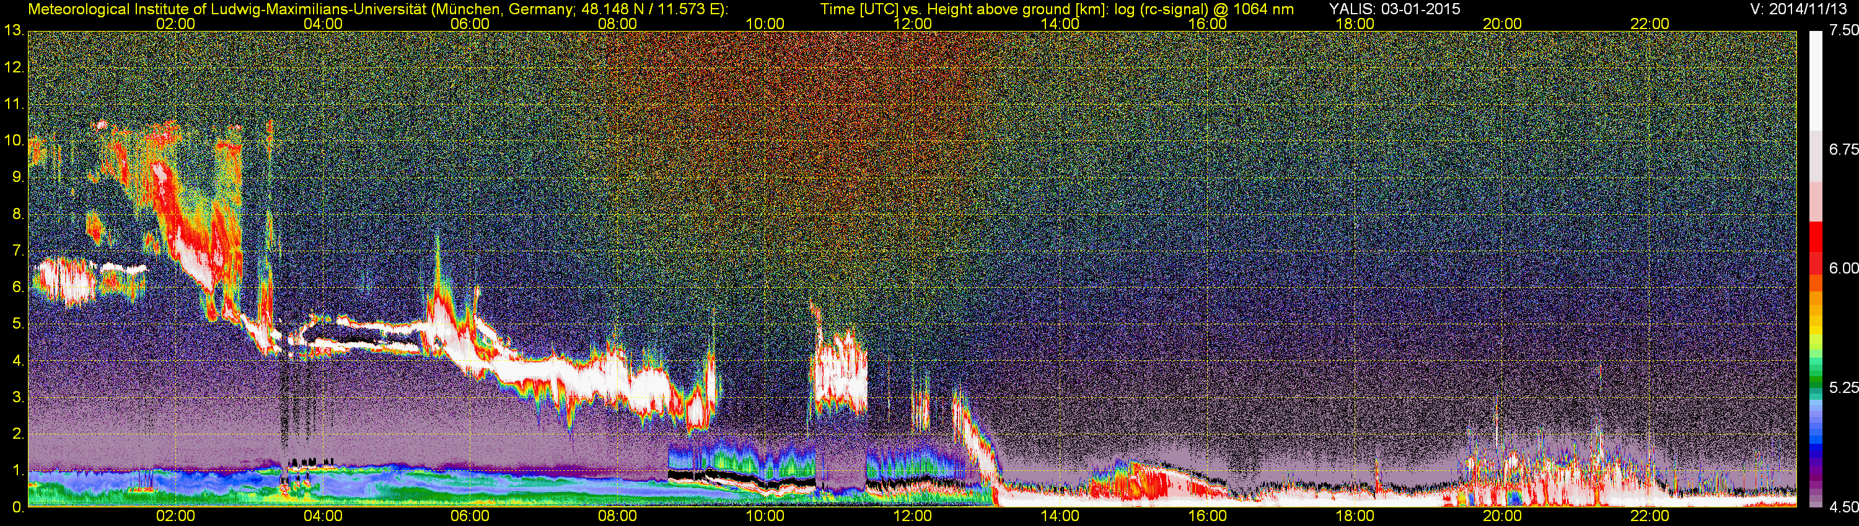1859x526 pixels.
Task: Click the '5.25' color scale value
Action: (1844, 387)
